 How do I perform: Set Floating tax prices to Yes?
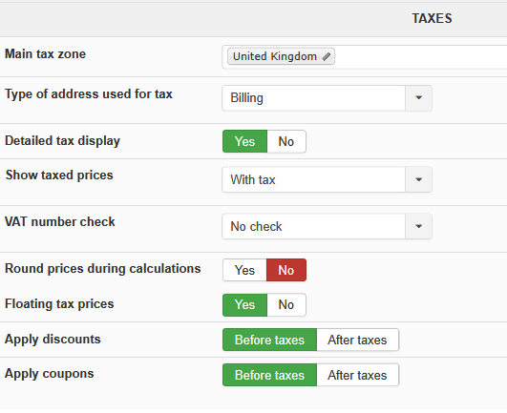click(x=244, y=305)
